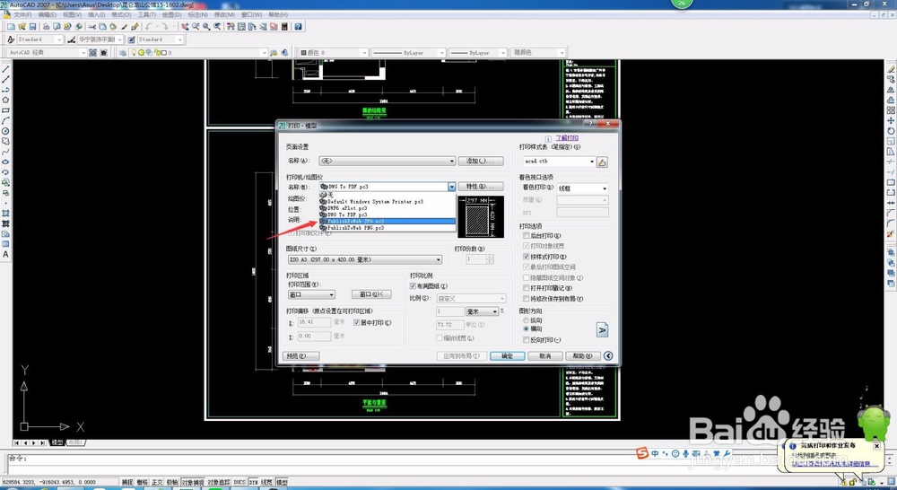Open the page setup 名称 dropdown
Screen dimensions: 897x490
[x=388, y=162]
